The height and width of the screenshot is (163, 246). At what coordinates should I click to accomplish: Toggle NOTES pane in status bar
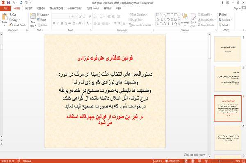click(x=157, y=161)
